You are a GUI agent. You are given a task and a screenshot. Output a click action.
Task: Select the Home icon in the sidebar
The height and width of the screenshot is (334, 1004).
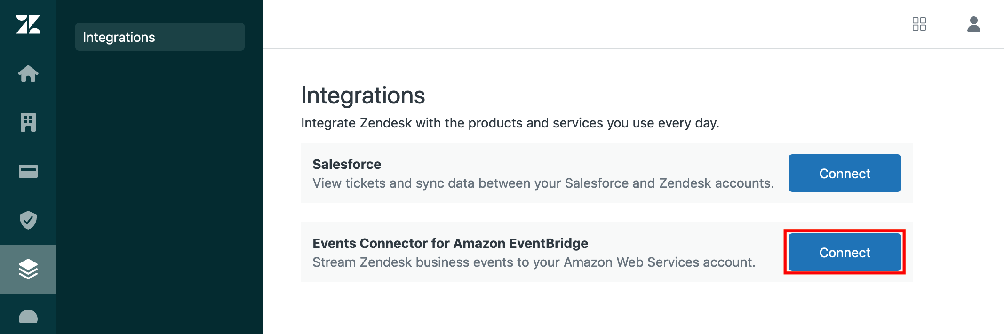[28, 74]
